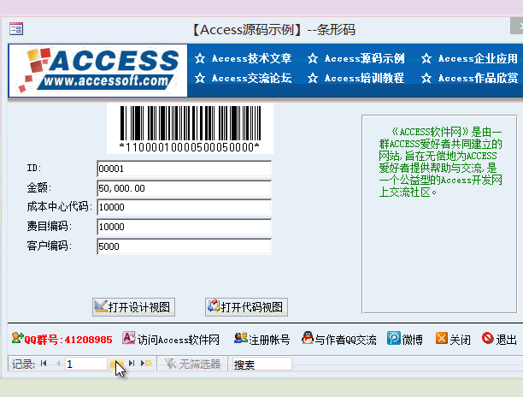Screen dimensions: 523x397
Task: Click the ACCESS www.accessoft.com logo
Action: click(x=98, y=70)
